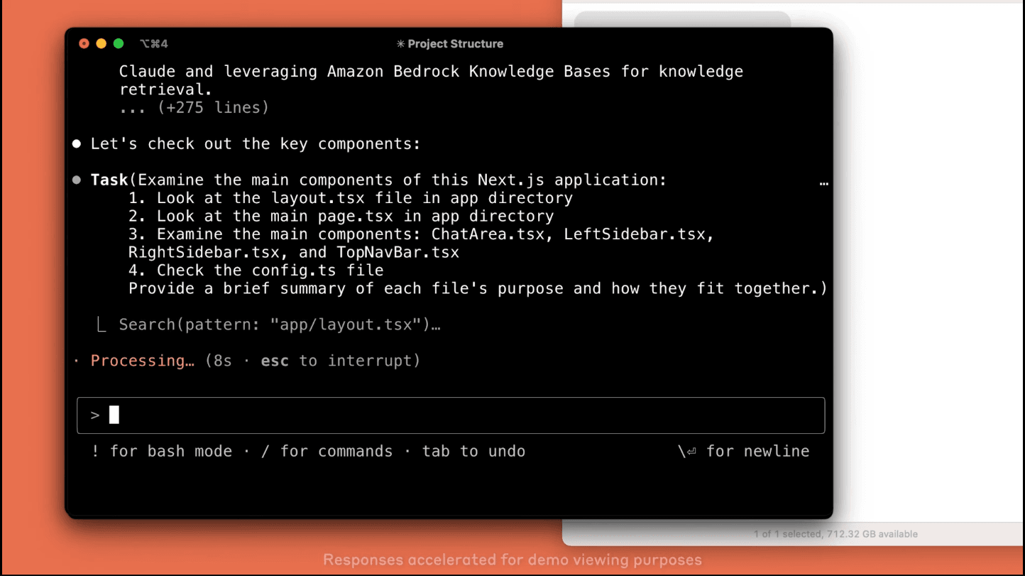
Task: Click the branch connector icon before Search
Action: (102, 325)
